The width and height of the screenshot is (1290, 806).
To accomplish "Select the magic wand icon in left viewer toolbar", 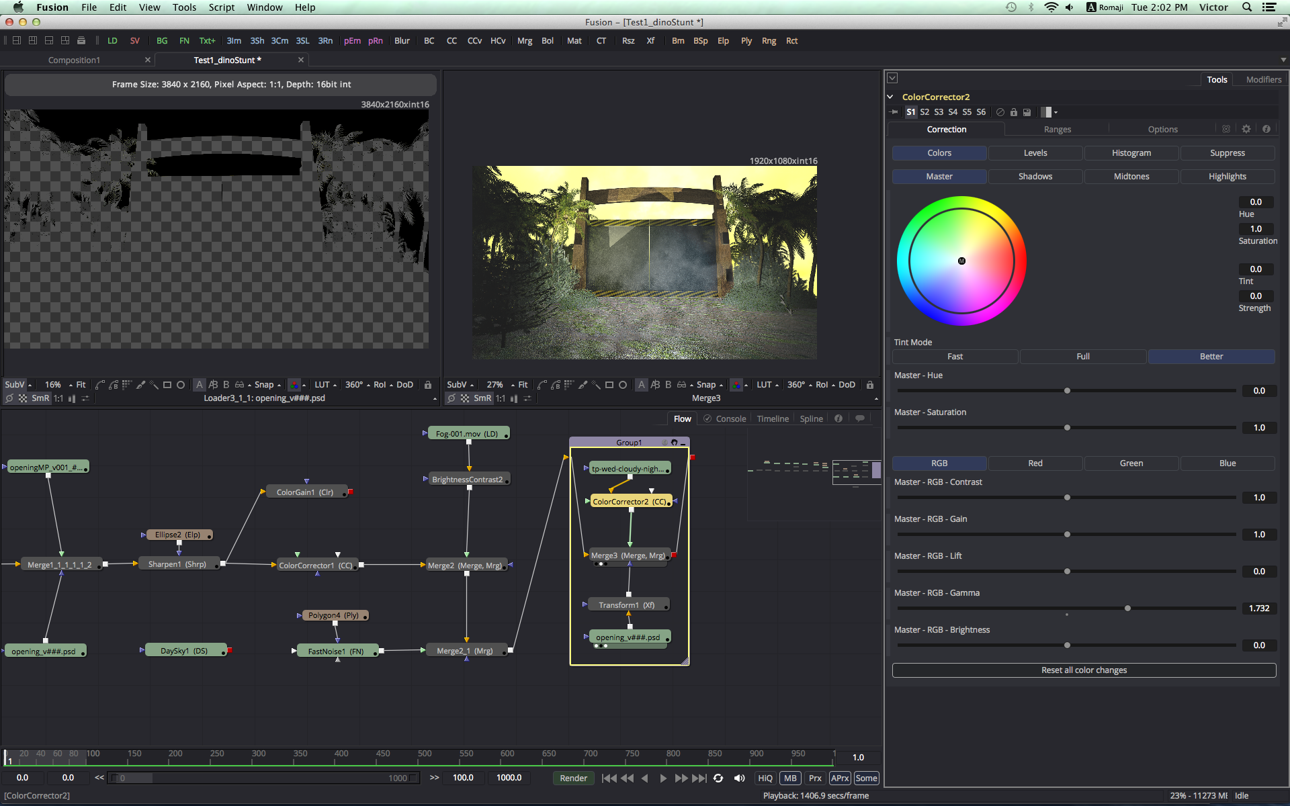I will pyautogui.click(x=154, y=385).
